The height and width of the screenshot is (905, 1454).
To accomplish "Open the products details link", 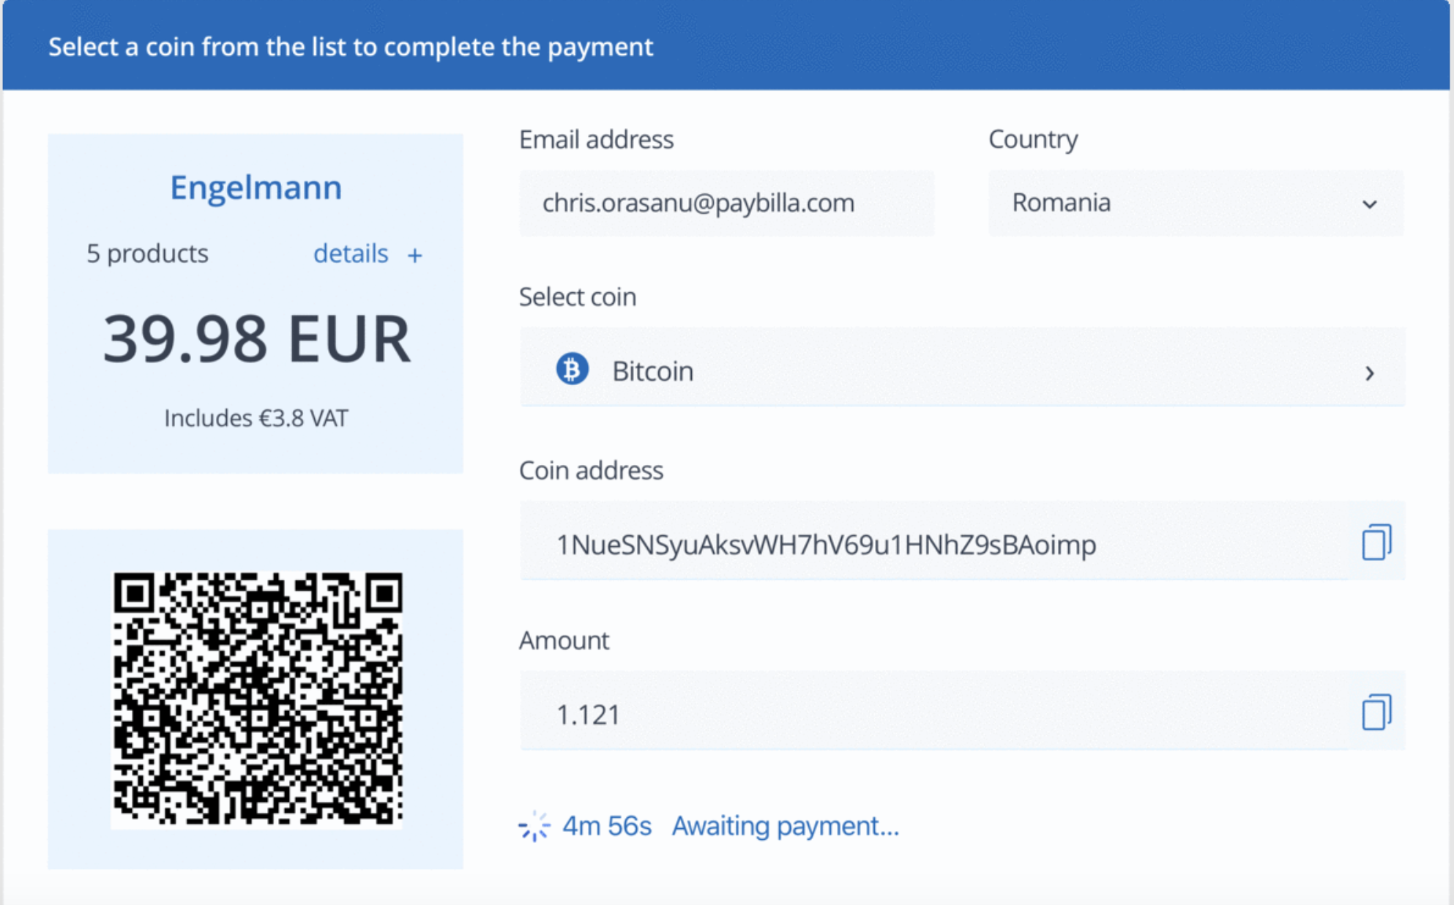I will point(351,254).
